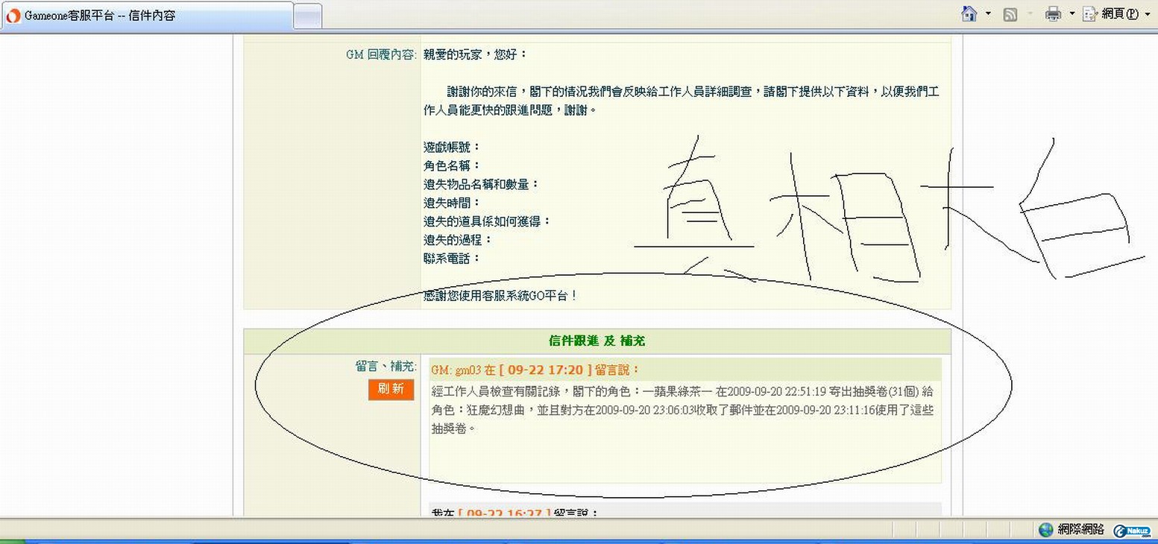
Task: Click the Print icon
Action: click(1053, 14)
